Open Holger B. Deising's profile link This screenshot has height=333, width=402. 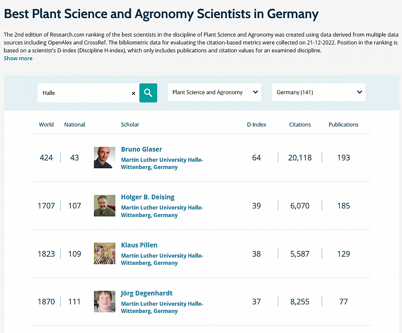click(148, 197)
